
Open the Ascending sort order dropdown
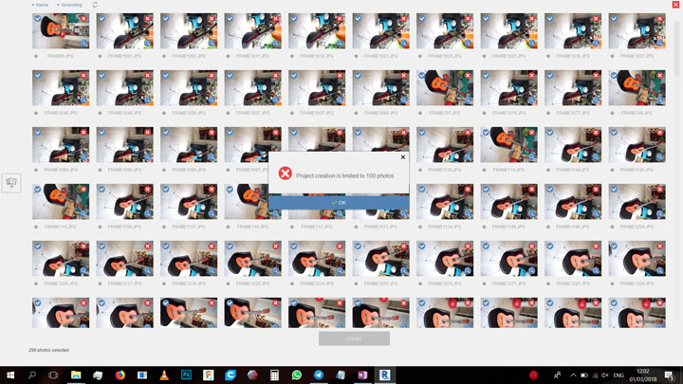coord(69,5)
